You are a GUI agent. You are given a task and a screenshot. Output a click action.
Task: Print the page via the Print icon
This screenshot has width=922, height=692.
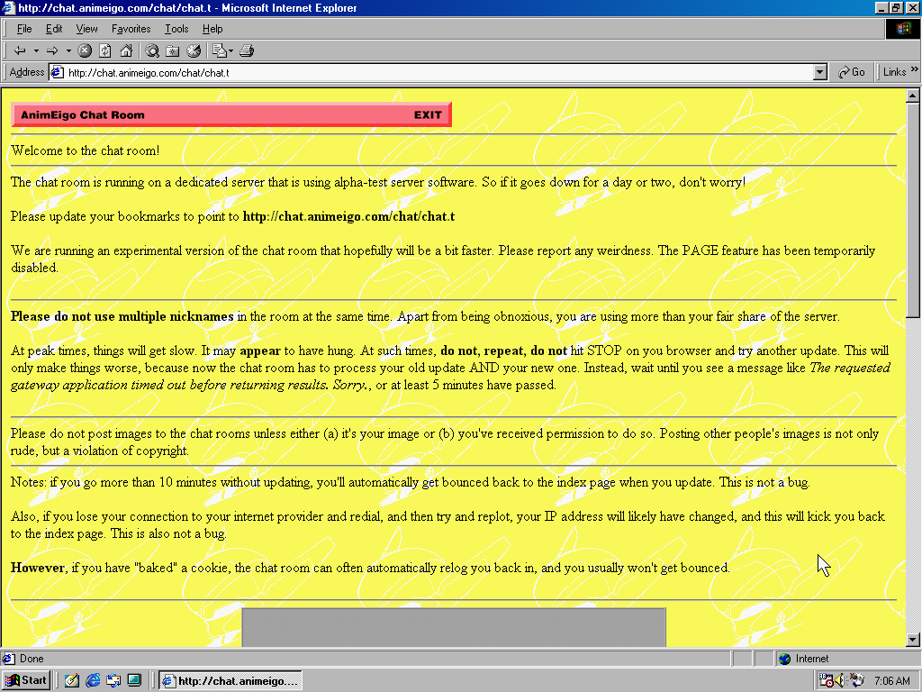[246, 50]
